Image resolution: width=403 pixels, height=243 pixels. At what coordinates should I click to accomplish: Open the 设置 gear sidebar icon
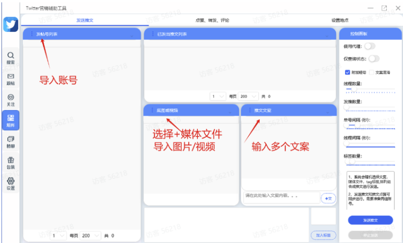click(x=10, y=184)
